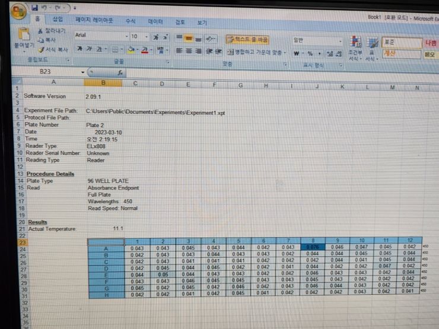The image size is (439, 329).
Task: Click the insert function fx icon
Action: click(120, 72)
